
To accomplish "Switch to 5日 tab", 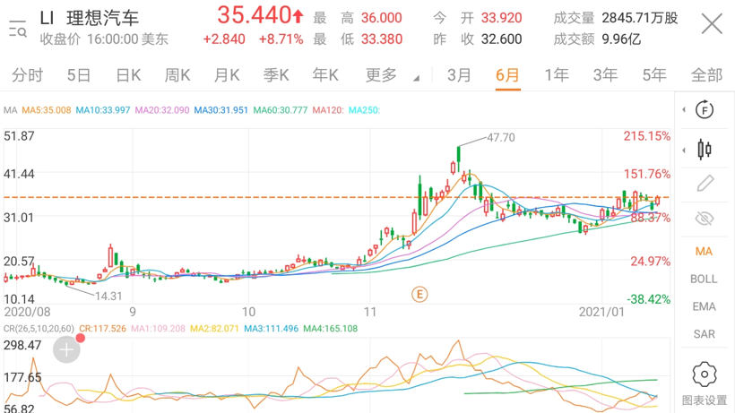I will [x=78, y=75].
